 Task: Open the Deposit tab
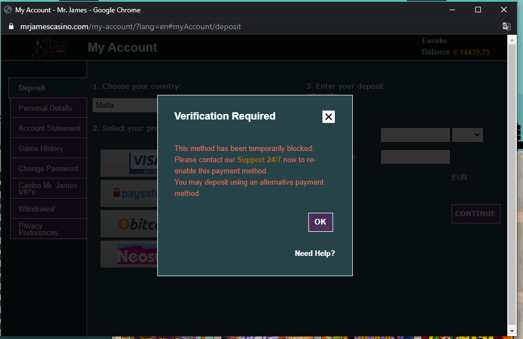(48, 88)
